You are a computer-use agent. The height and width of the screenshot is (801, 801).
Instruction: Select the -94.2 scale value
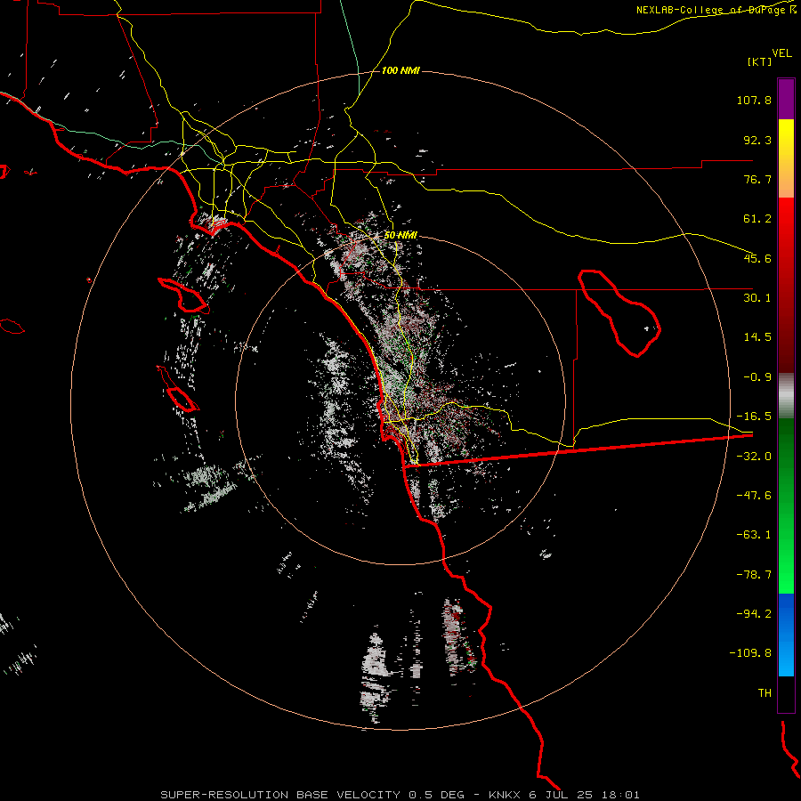coord(754,613)
